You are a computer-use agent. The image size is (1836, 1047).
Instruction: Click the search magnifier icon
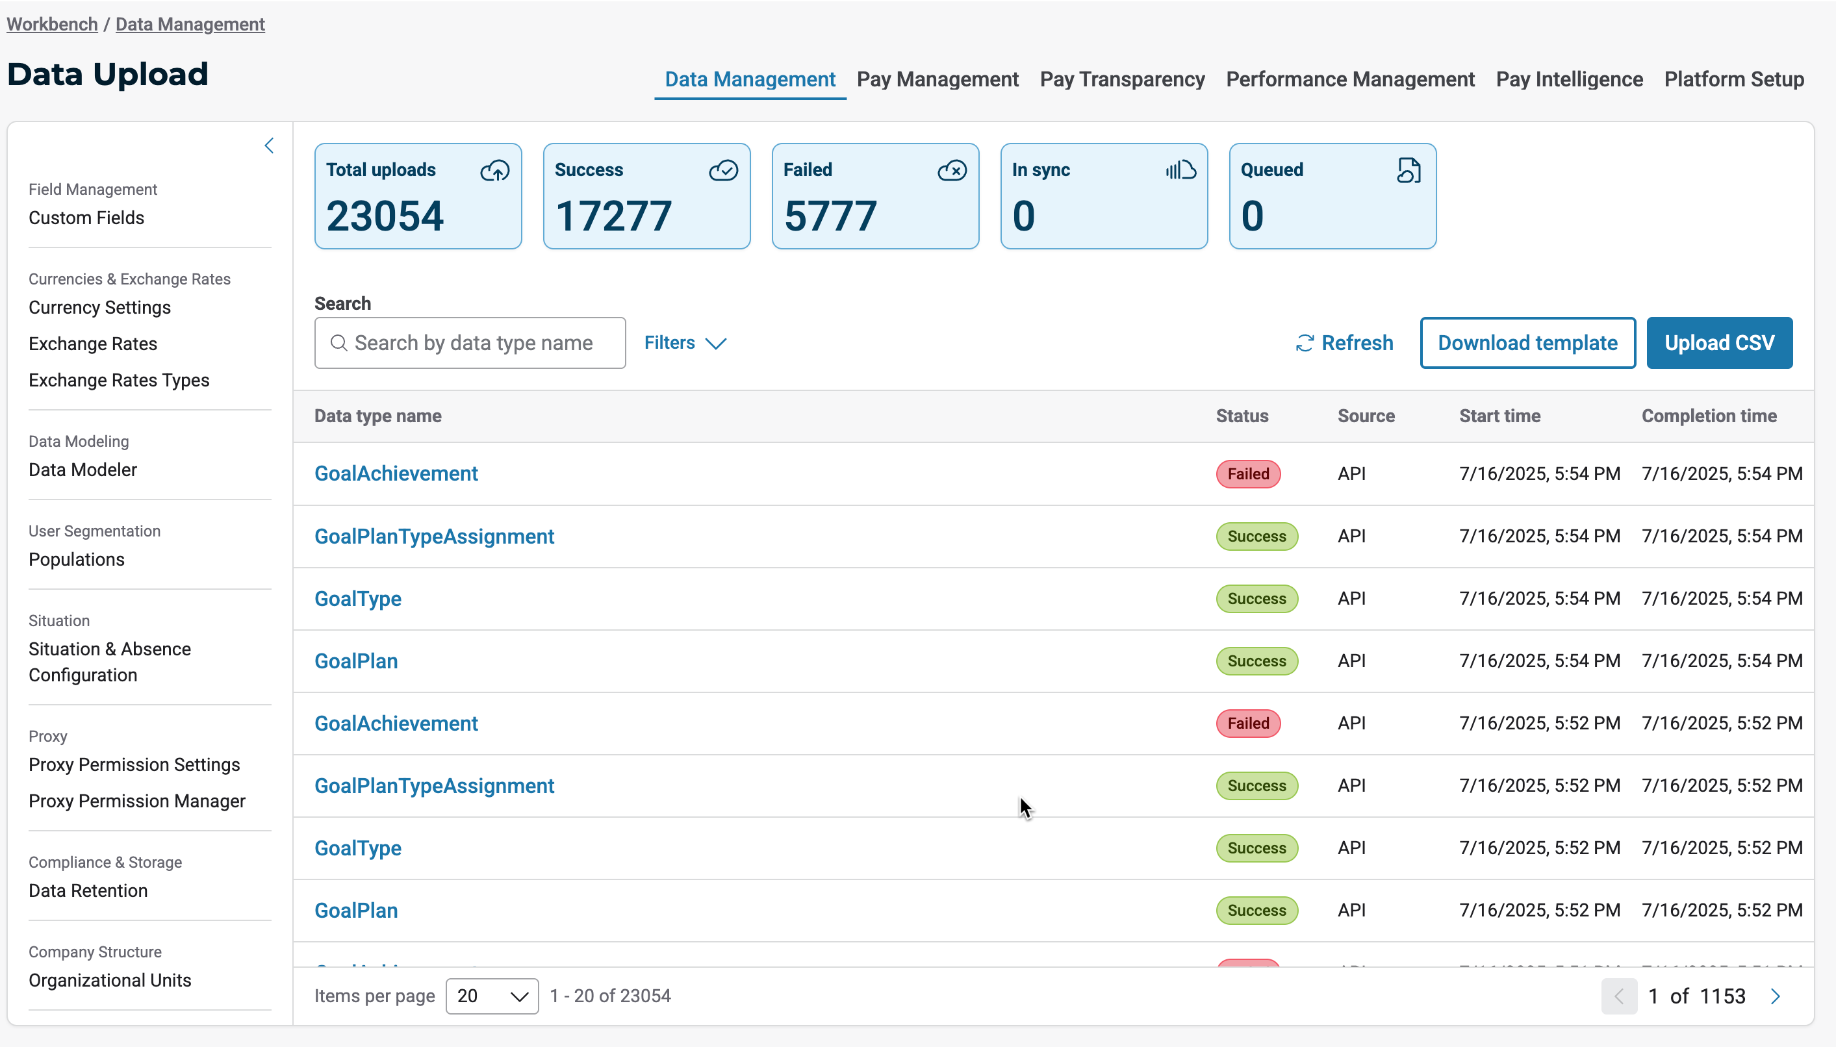tap(338, 343)
